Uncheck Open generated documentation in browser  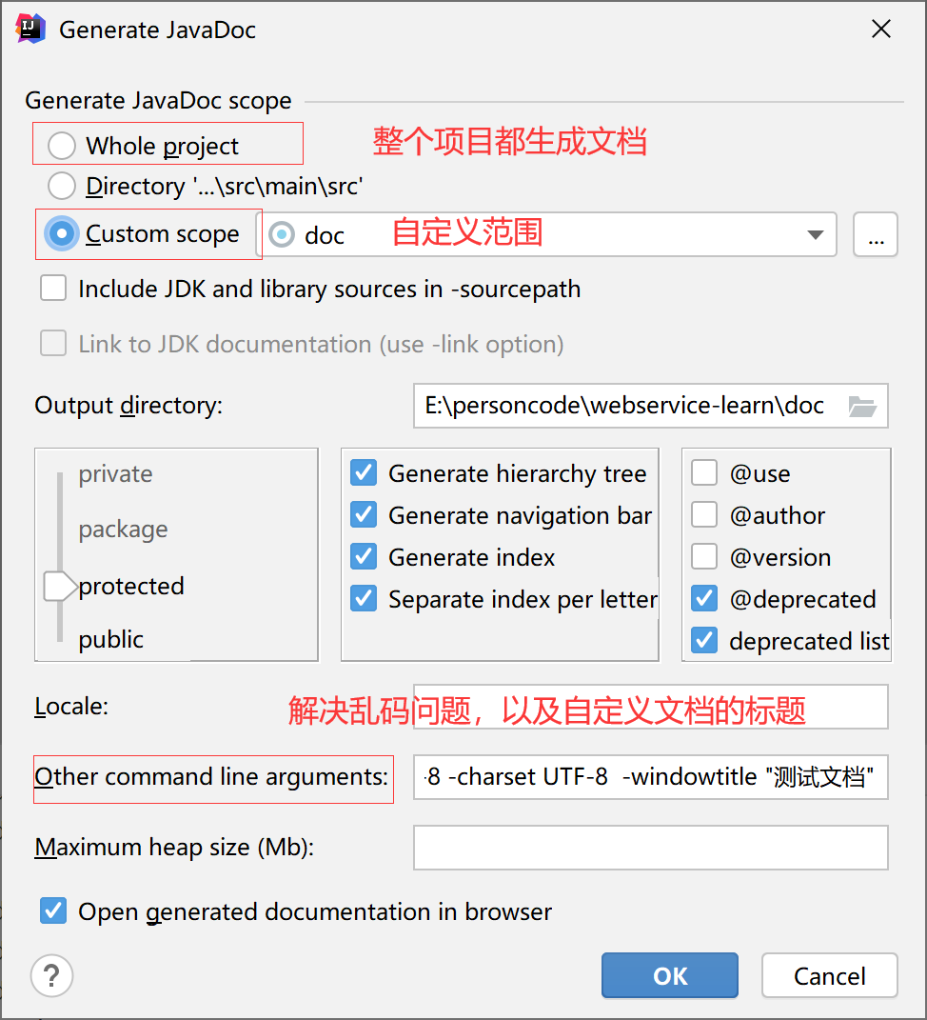click(x=53, y=910)
